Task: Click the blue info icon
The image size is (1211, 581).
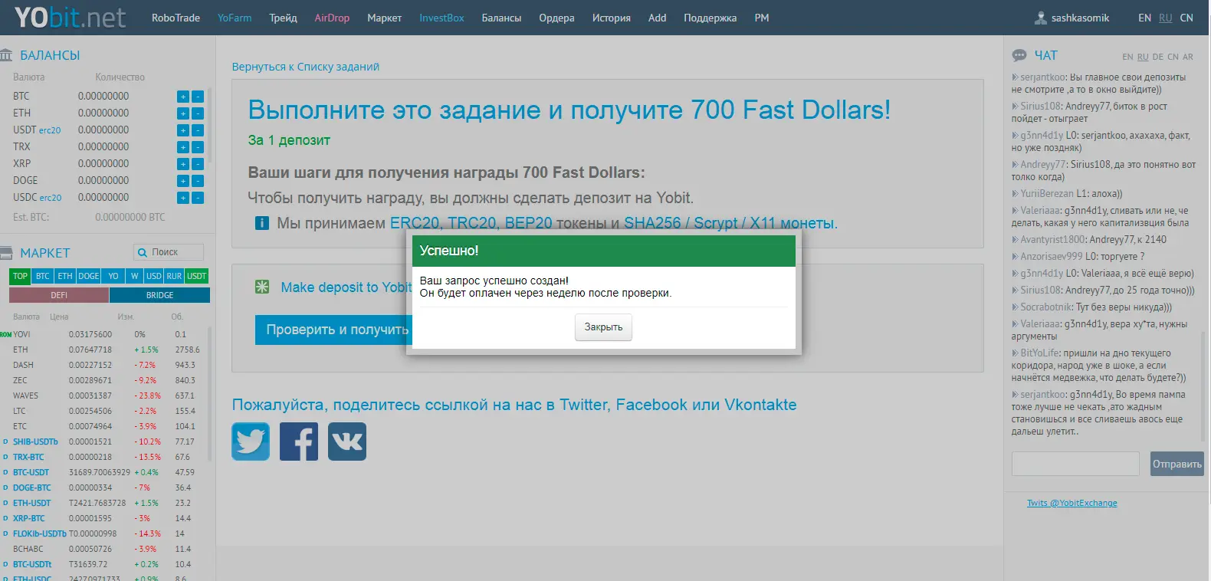Action: pos(261,223)
